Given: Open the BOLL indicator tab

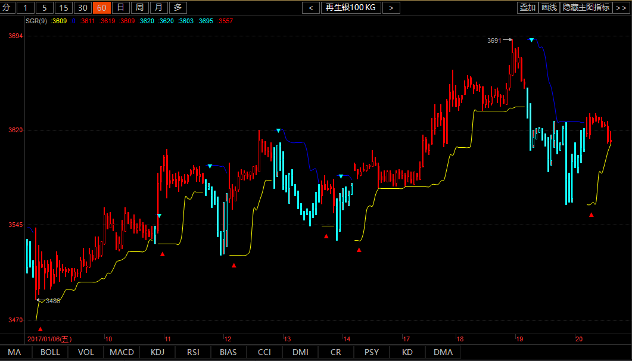Looking at the screenshot, I should [51, 352].
